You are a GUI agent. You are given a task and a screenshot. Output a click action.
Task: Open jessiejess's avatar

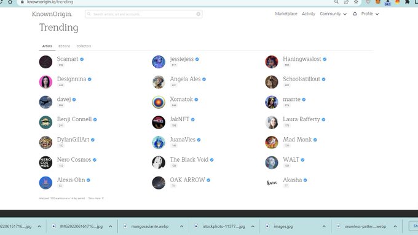pyautogui.click(x=159, y=62)
